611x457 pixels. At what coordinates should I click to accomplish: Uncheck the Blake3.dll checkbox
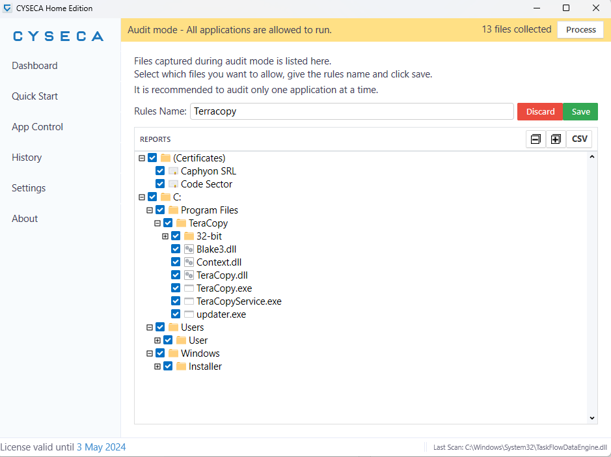coord(176,249)
